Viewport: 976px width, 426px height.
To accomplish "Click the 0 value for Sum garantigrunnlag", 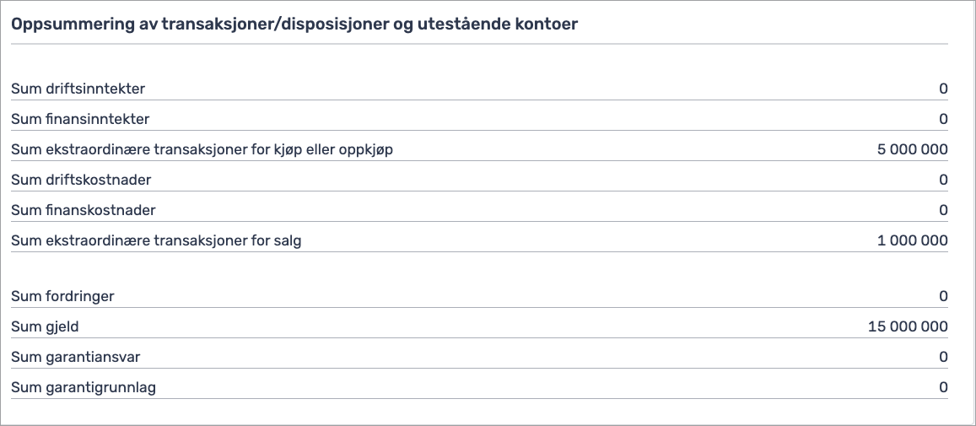I will tap(943, 387).
